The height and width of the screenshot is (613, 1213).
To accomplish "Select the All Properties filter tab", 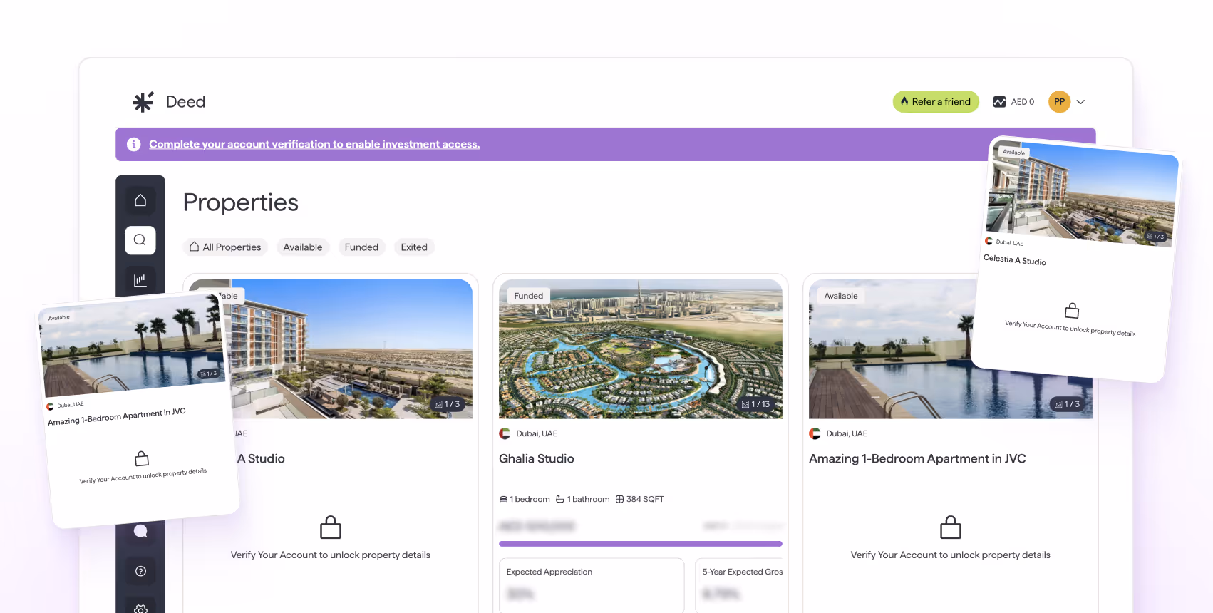I will click(225, 247).
